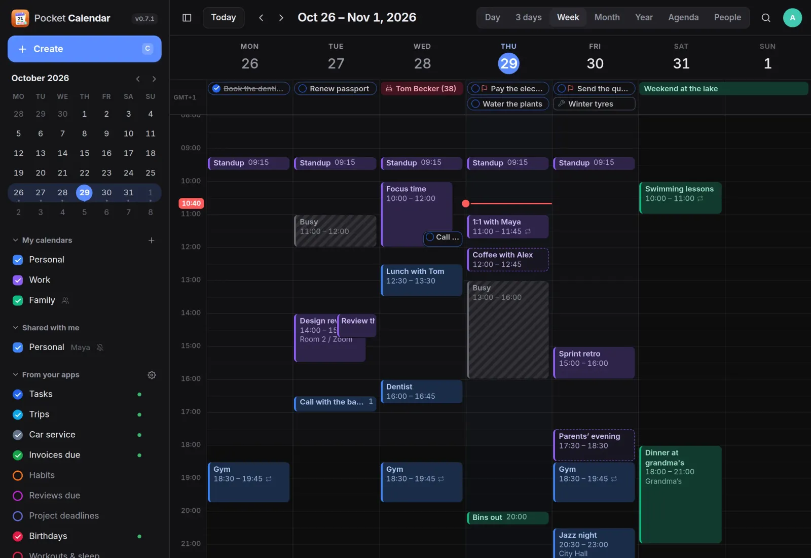The height and width of the screenshot is (558, 811).
Task: Toggle the Work calendar checkbox
Action: tap(18, 280)
